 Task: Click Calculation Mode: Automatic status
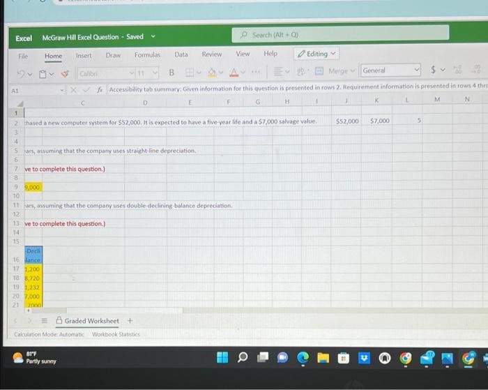pyautogui.click(x=49, y=334)
